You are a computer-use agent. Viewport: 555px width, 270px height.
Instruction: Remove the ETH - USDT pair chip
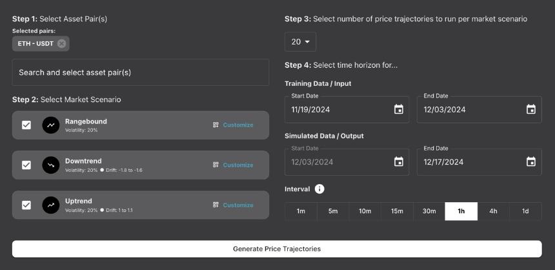tap(61, 43)
